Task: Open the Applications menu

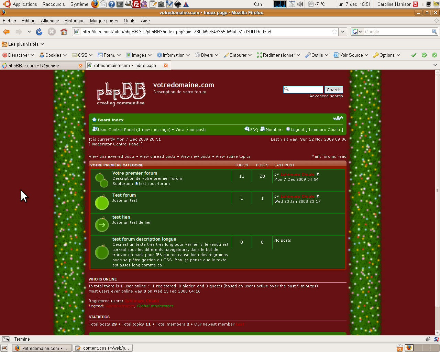Action: pyautogui.click(x=25, y=4)
